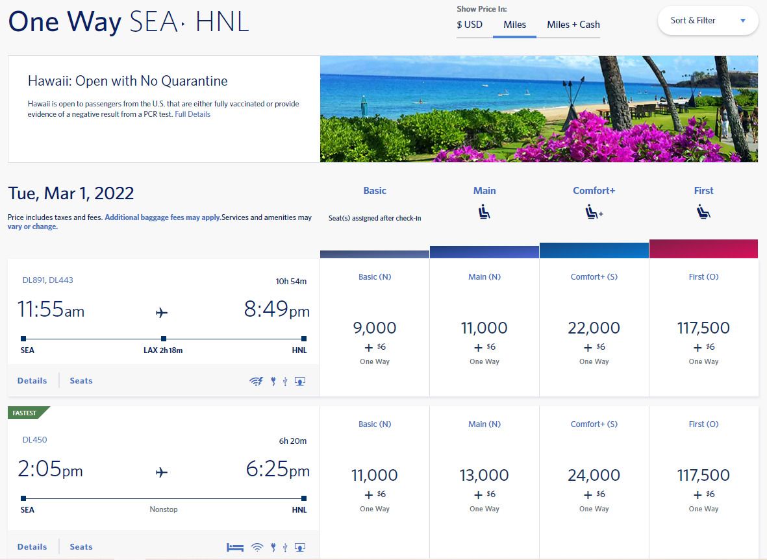
Task: Click the Main cabin seat icon
Action: click(484, 212)
